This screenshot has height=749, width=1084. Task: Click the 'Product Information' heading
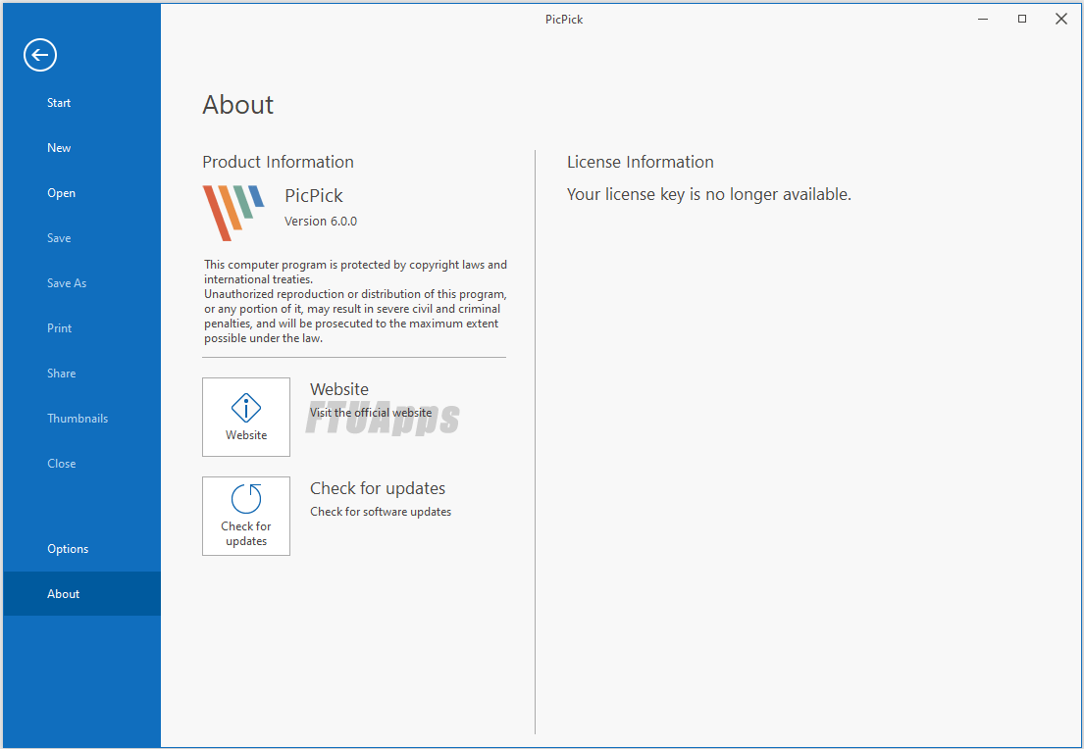[x=278, y=162]
